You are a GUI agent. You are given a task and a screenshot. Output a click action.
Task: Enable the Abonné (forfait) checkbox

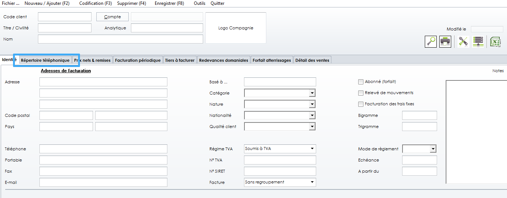click(360, 82)
